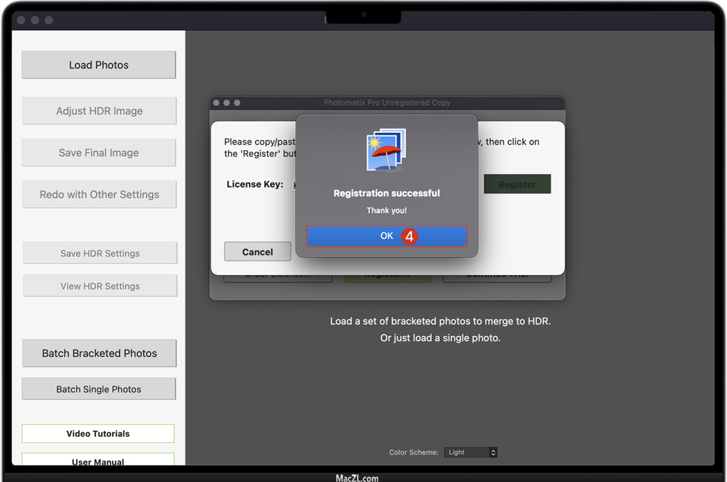Viewport: 727px width, 482px height.
Task: Close the Photomatix Pro Unregistered Copy window
Action: click(x=216, y=103)
